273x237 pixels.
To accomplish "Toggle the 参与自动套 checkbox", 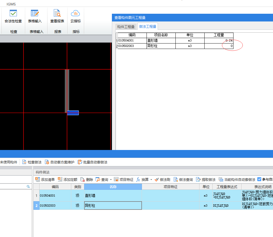I will [x=259, y=179].
